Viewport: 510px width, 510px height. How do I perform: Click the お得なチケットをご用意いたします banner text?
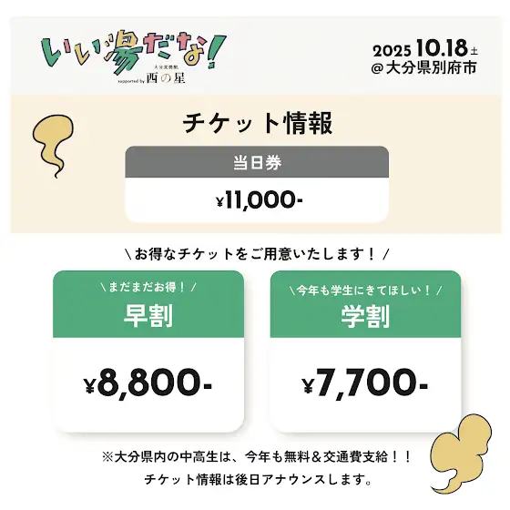click(257, 254)
